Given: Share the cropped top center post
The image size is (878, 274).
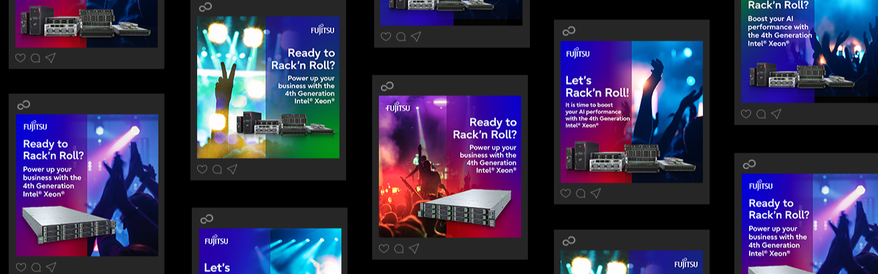Looking at the screenshot, I should [416, 37].
